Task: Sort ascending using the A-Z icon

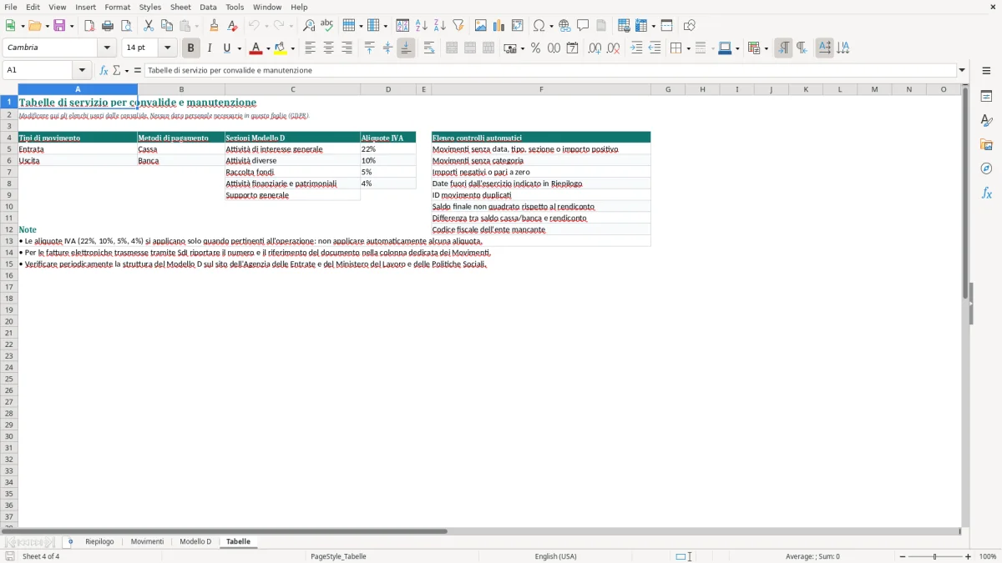Action: coord(422,26)
